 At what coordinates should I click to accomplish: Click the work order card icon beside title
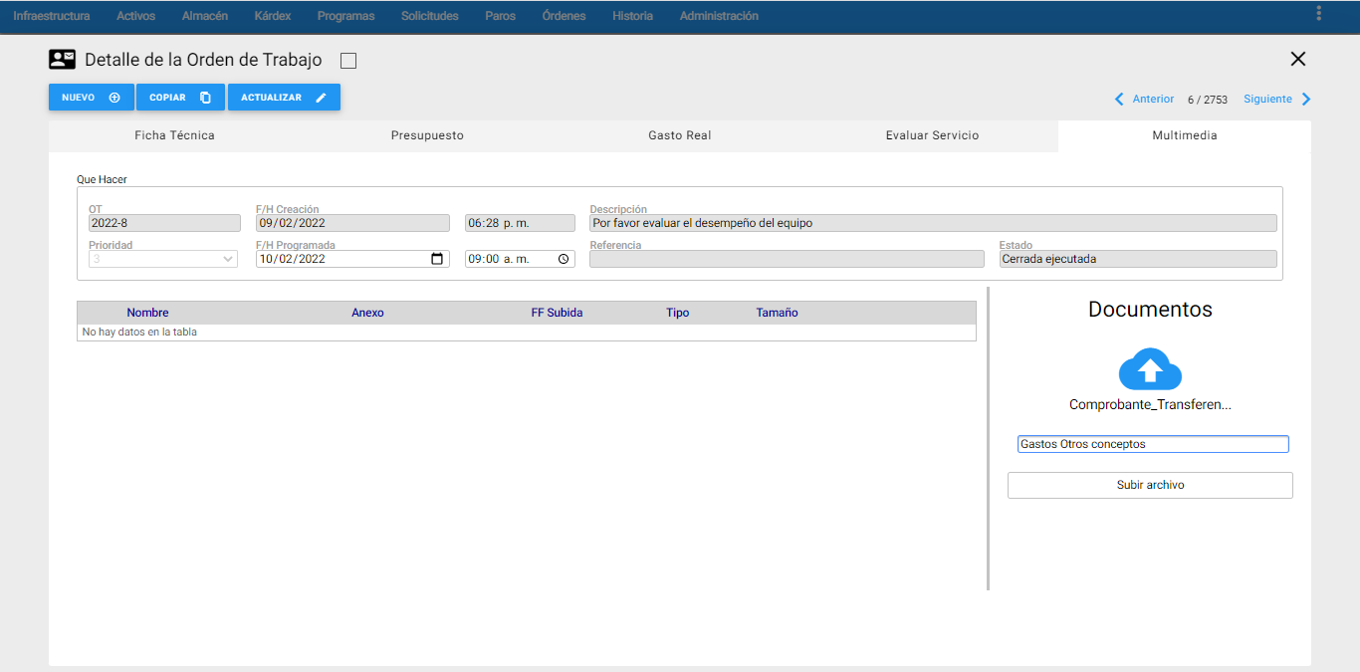coord(62,60)
